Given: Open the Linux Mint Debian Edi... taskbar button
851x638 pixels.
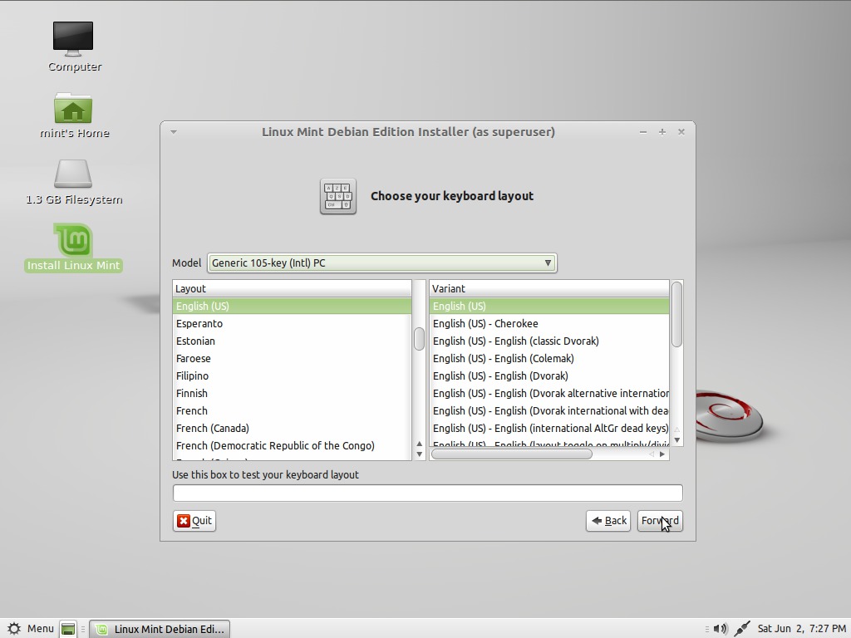Looking at the screenshot, I should pyautogui.click(x=160, y=629).
